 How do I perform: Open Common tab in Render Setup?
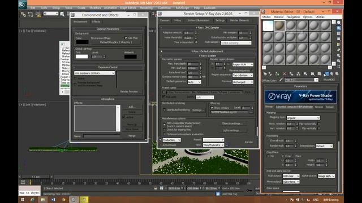pyautogui.click(x=165, y=20)
